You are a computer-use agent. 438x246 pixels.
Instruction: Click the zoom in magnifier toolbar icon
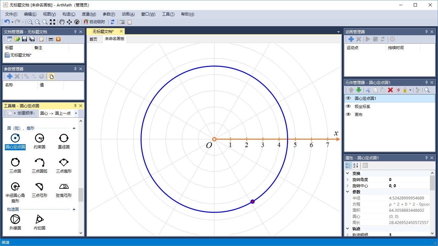[x=30, y=22]
